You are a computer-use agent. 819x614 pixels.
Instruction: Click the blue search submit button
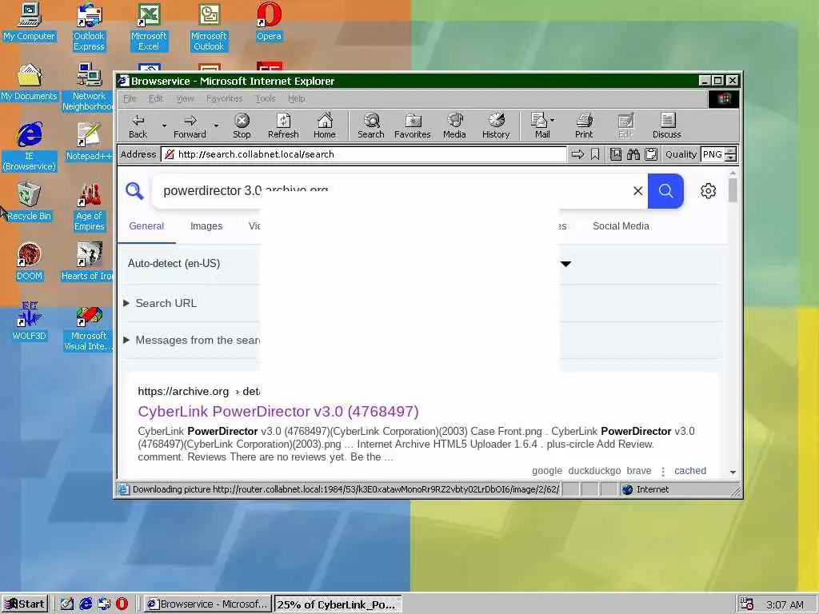click(x=665, y=191)
